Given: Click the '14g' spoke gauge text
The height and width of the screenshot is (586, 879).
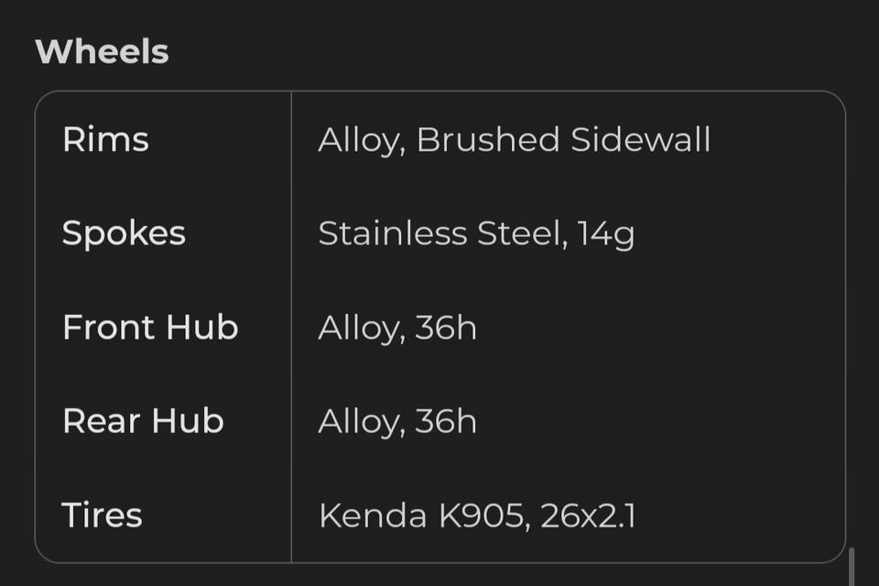Looking at the screenshot, I should (x=606, y=234).
